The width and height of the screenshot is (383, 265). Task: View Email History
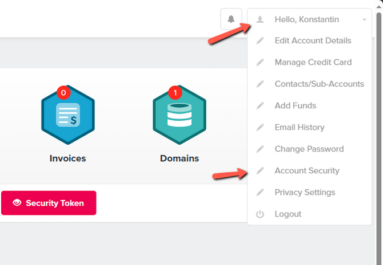pyautogui.click(x=299, y=128)
